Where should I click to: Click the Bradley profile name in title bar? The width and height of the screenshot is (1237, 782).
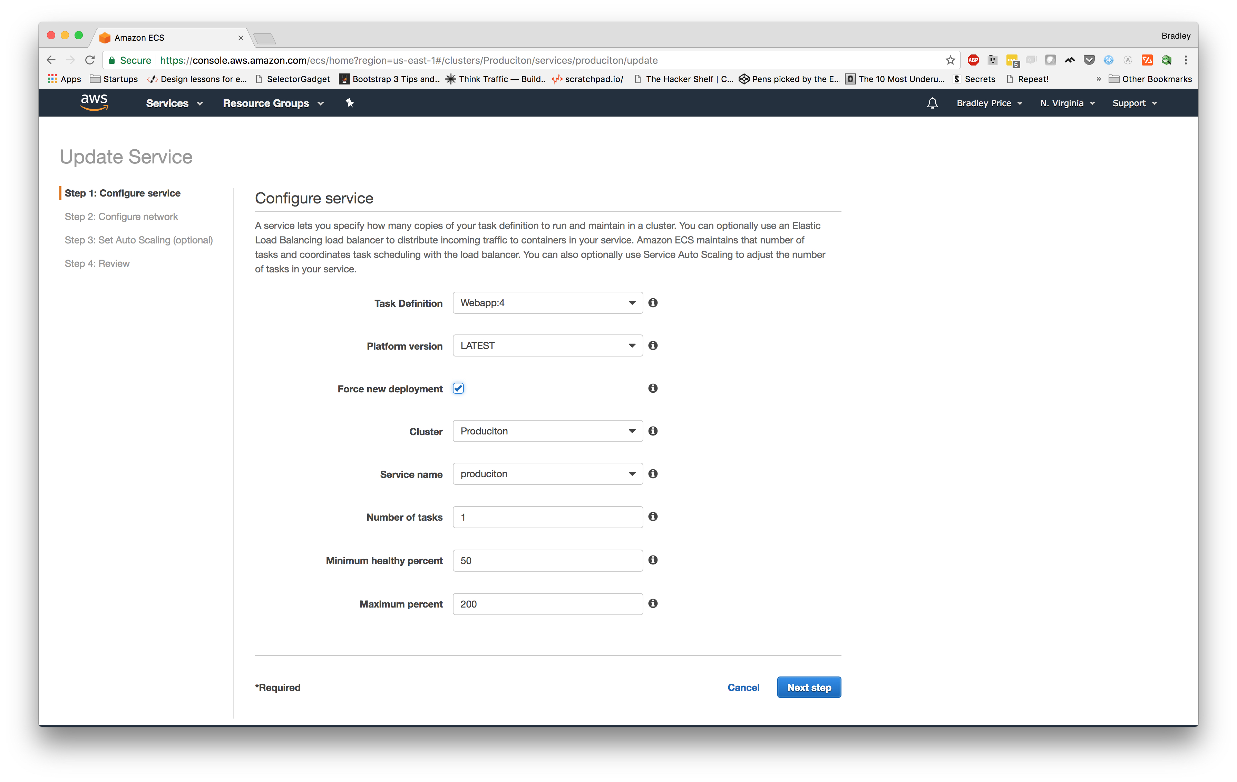click(1175, 36)
